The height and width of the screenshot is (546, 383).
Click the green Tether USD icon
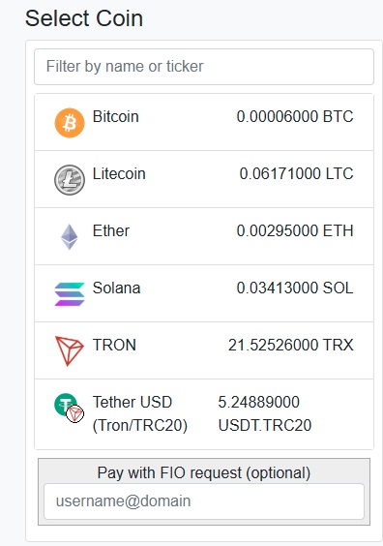(x=66, y=405)
